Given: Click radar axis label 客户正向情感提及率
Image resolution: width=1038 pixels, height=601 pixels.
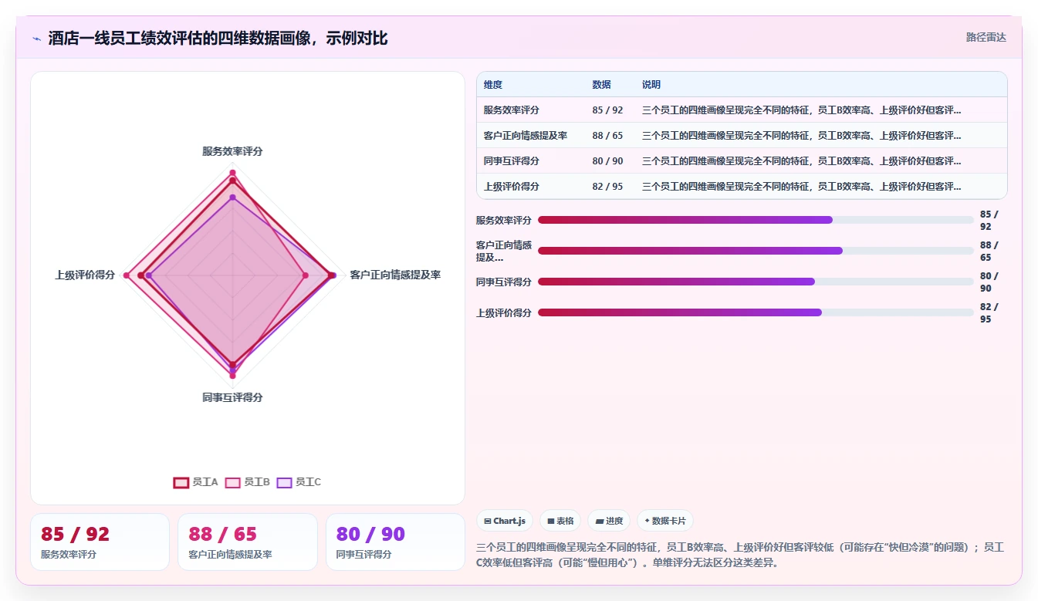Looking at the screenshot, I should 395,275.
